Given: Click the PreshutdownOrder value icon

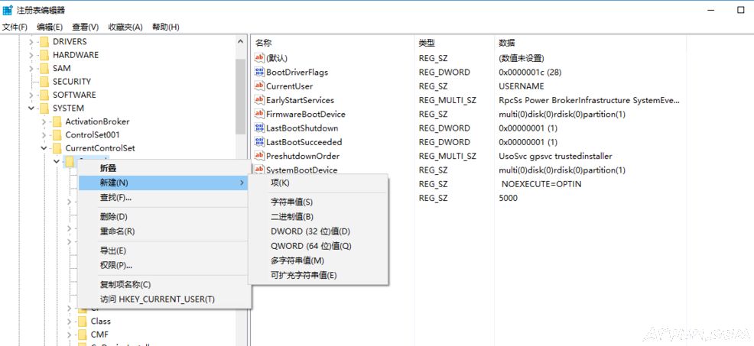Looking at the screenshot, I should [258, 156].
